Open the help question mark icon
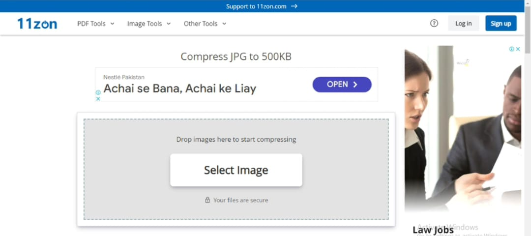Viewport: 531px width, 236px height. pyautogui.click(x=434, y=23)
